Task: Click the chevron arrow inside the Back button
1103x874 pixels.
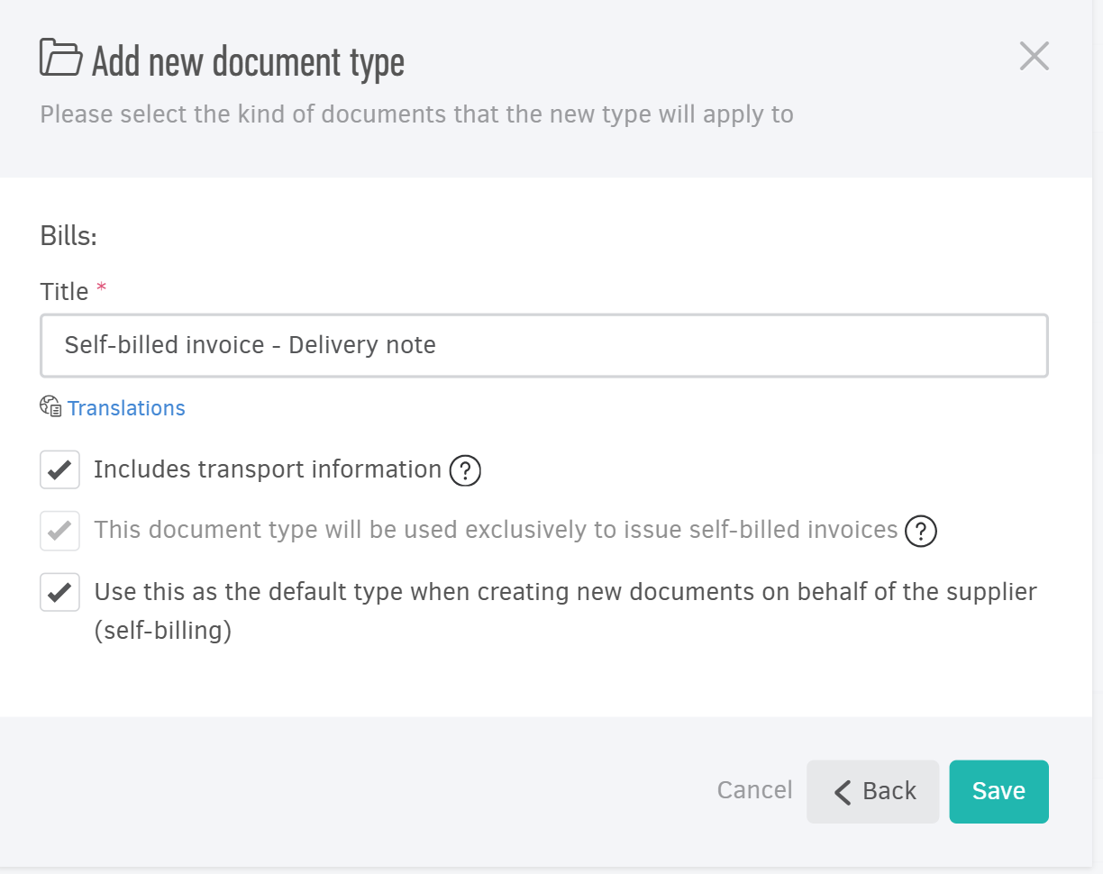Action: click(x=843, y=791)
